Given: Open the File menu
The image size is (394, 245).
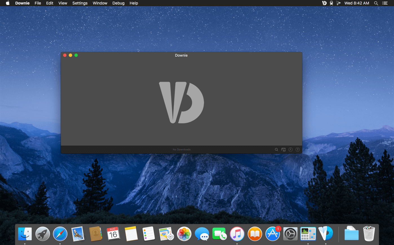Looking at the screenshot, I should [x=38, y=3].
